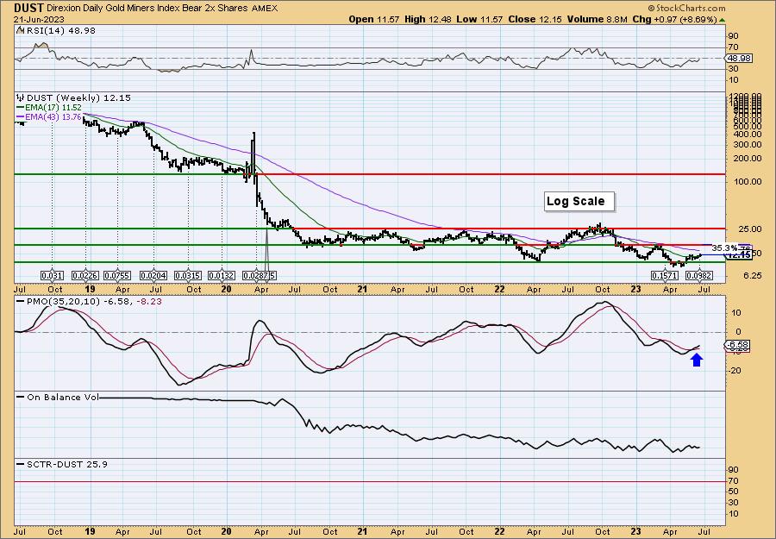Click the 'DUST (Weekly) 12.15' label
This screenshot has width=776, height=539.
click(x=78, y=98)
